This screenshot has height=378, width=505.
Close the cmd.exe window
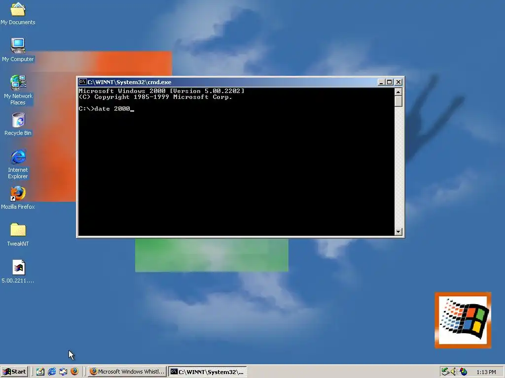(398, 82)
